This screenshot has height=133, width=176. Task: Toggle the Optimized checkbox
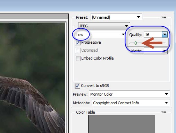point(77,51)
